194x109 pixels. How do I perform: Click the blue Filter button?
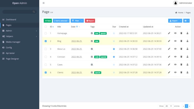click(75, 21)
